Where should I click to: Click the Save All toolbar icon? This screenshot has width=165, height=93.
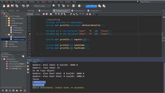pos(17,6)
